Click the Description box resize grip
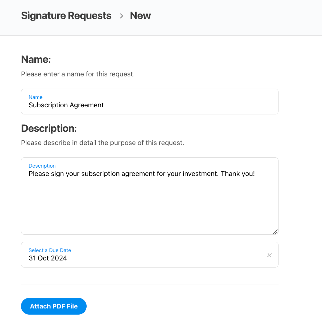Screen dimensions: 322x332 pos(275,232)
